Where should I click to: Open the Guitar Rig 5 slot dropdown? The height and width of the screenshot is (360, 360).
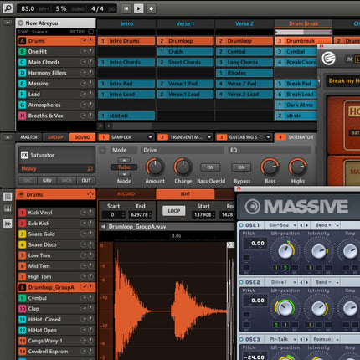[268, 137]
